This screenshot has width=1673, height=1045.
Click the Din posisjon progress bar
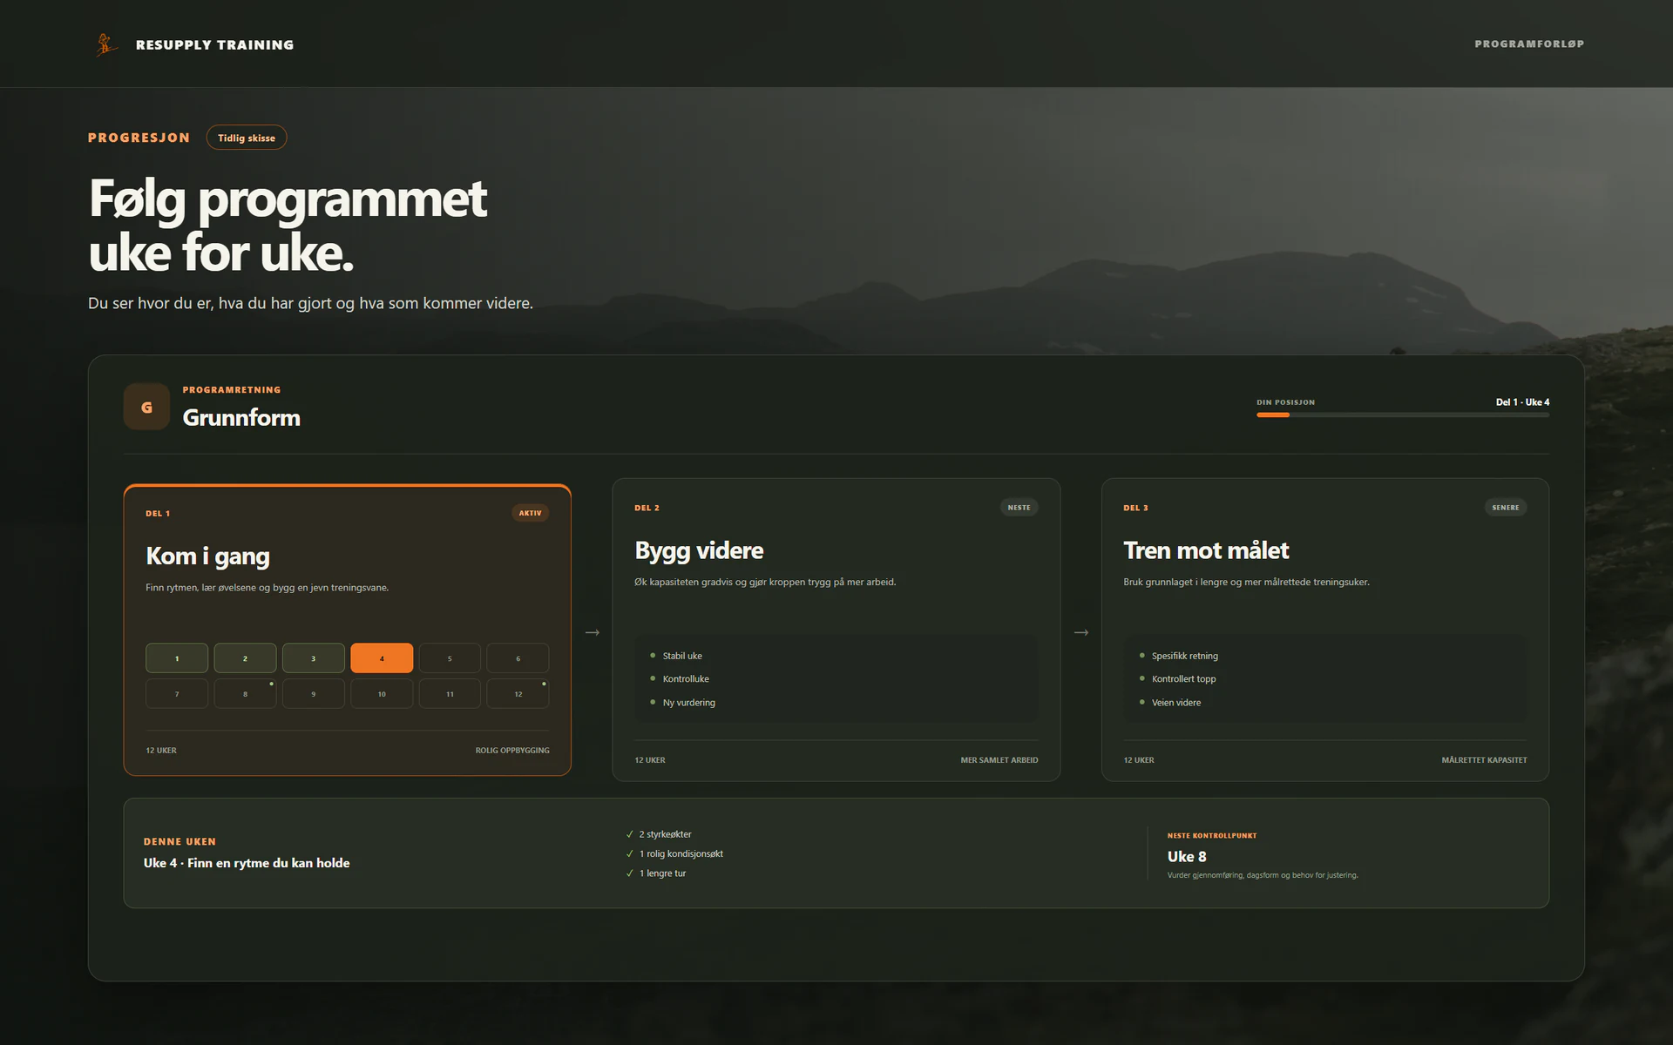pos(1403,415)
